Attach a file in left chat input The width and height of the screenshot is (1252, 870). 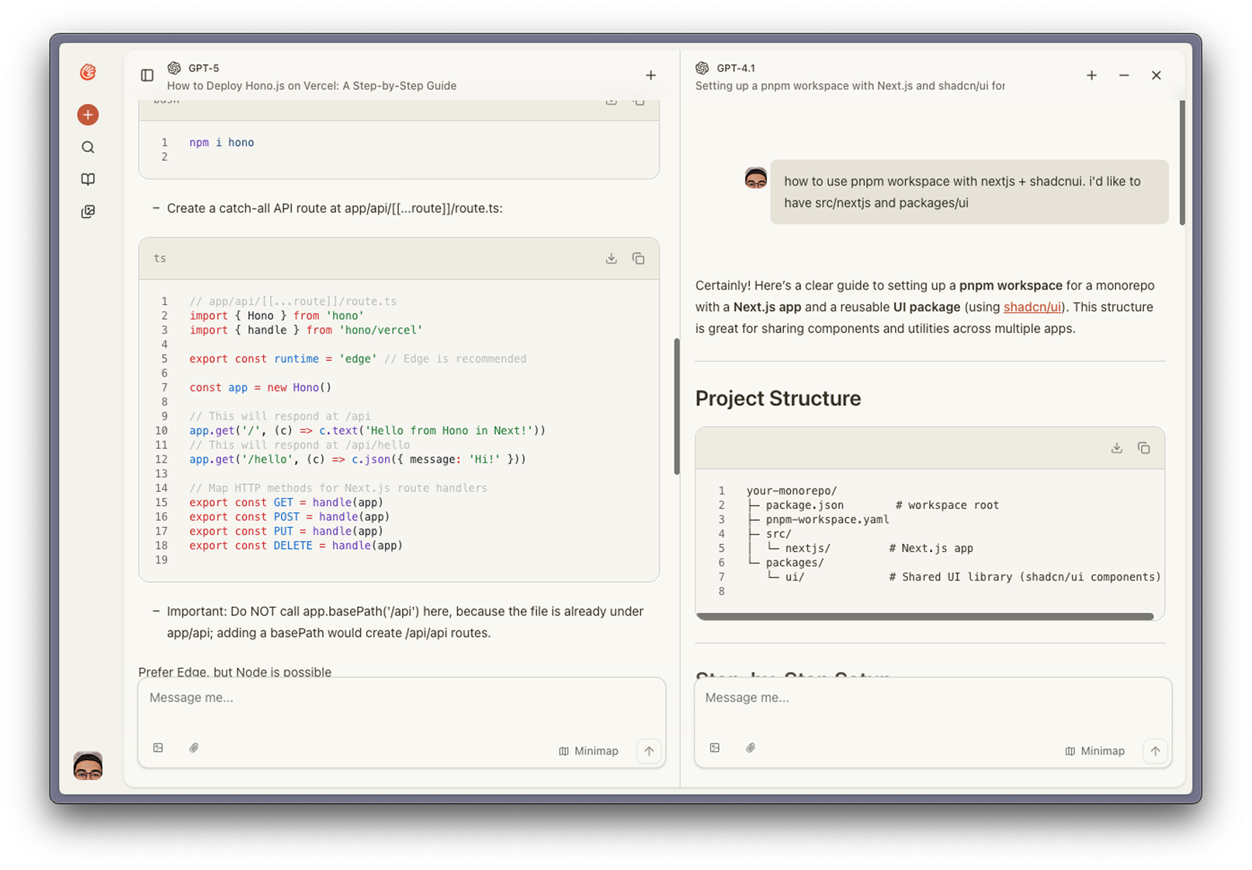pyautogui.click(x=194, y=748)
